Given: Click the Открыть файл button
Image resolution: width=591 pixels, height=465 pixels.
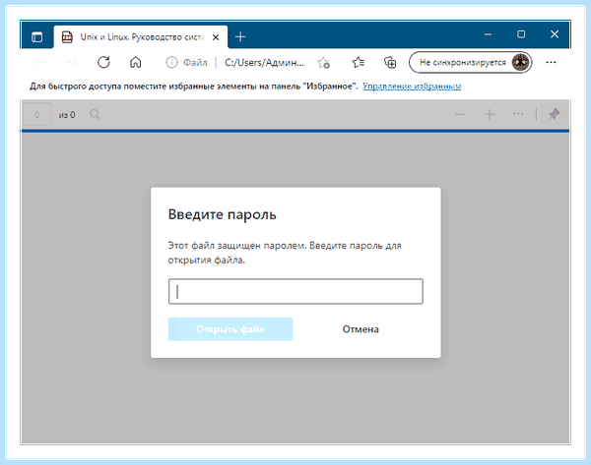Looking at the screenshot, I should point(230,329).
